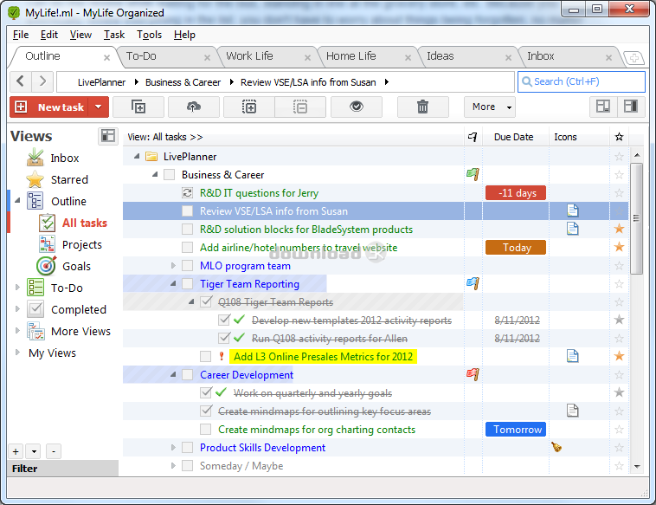
Task: Open the File menu
Action: (21, 35)
